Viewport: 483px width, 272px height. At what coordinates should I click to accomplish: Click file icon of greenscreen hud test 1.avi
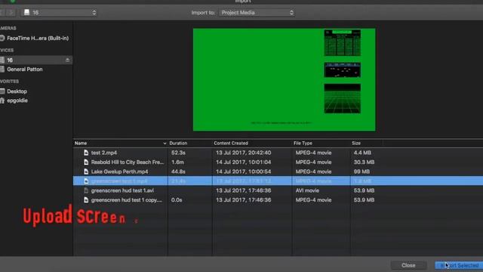pos(86,190)
